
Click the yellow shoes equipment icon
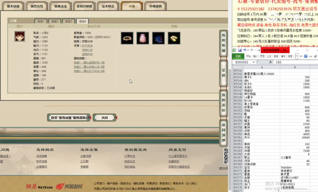pos(174,38)
